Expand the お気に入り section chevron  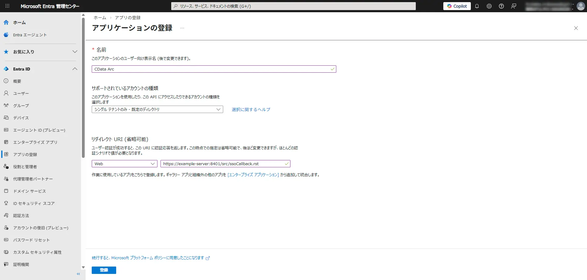(75, 52)
